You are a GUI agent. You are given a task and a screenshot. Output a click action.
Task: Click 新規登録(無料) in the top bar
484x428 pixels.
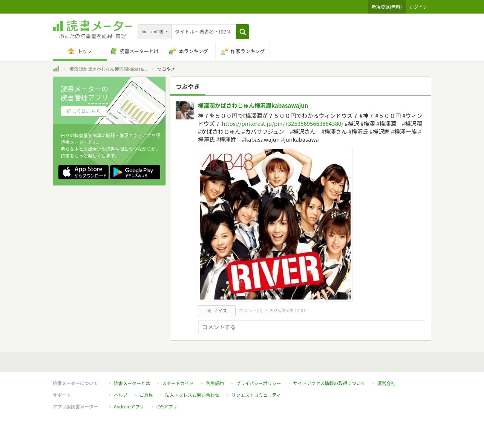(x=387, y=7)
